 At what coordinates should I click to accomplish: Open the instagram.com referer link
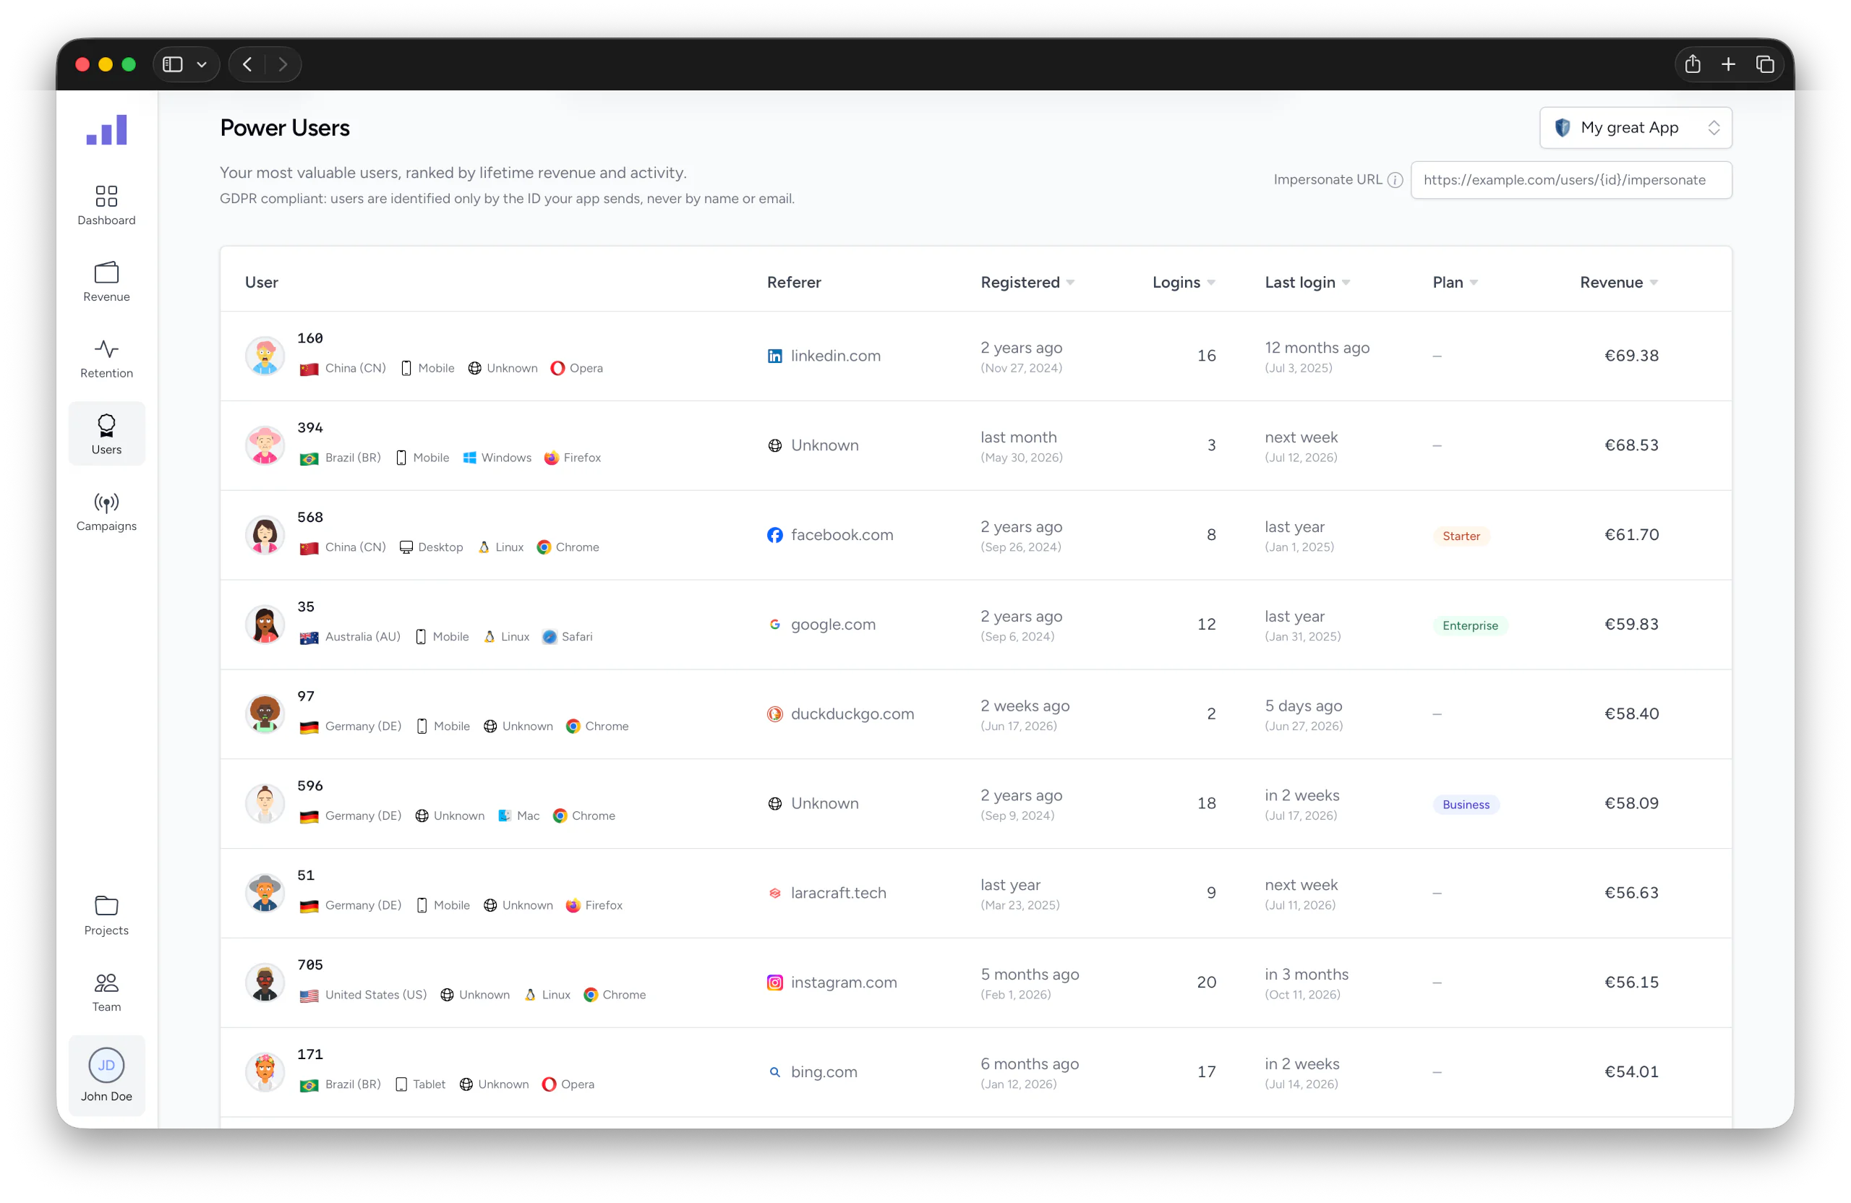tap(844, 982)
